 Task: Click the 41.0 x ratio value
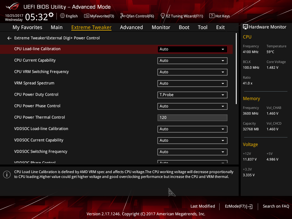(248, 83)
